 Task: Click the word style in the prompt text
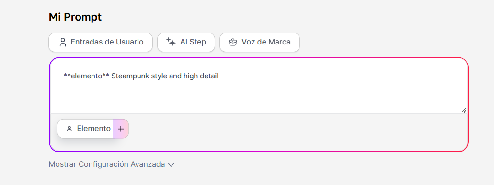159,76
